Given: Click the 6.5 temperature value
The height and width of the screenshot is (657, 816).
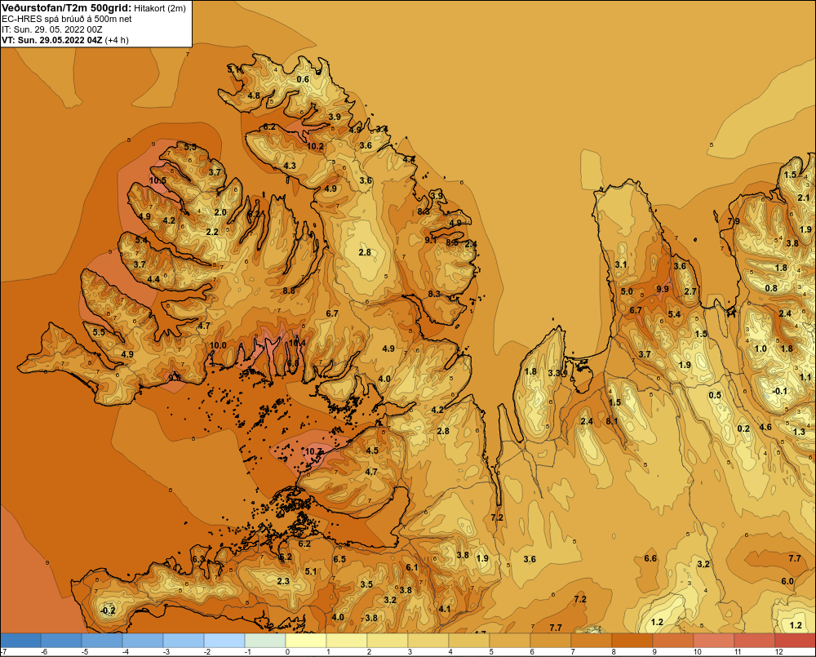Looking at the screenshot, I should [x=339, y=559].
